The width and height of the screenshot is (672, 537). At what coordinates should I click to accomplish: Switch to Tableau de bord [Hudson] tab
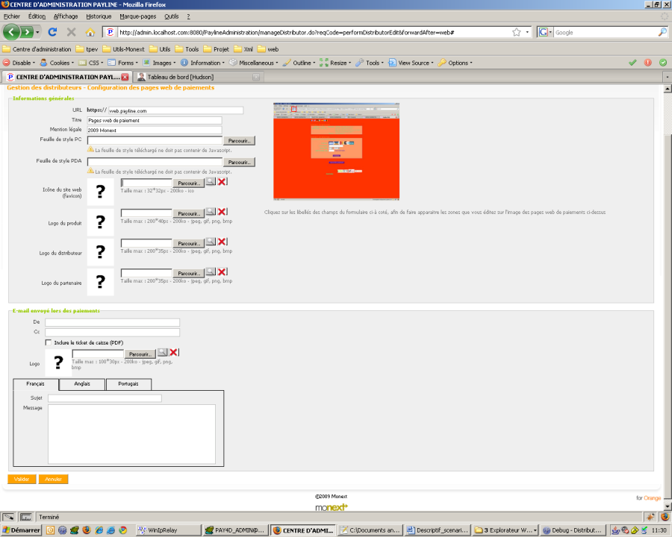point(199,77)
